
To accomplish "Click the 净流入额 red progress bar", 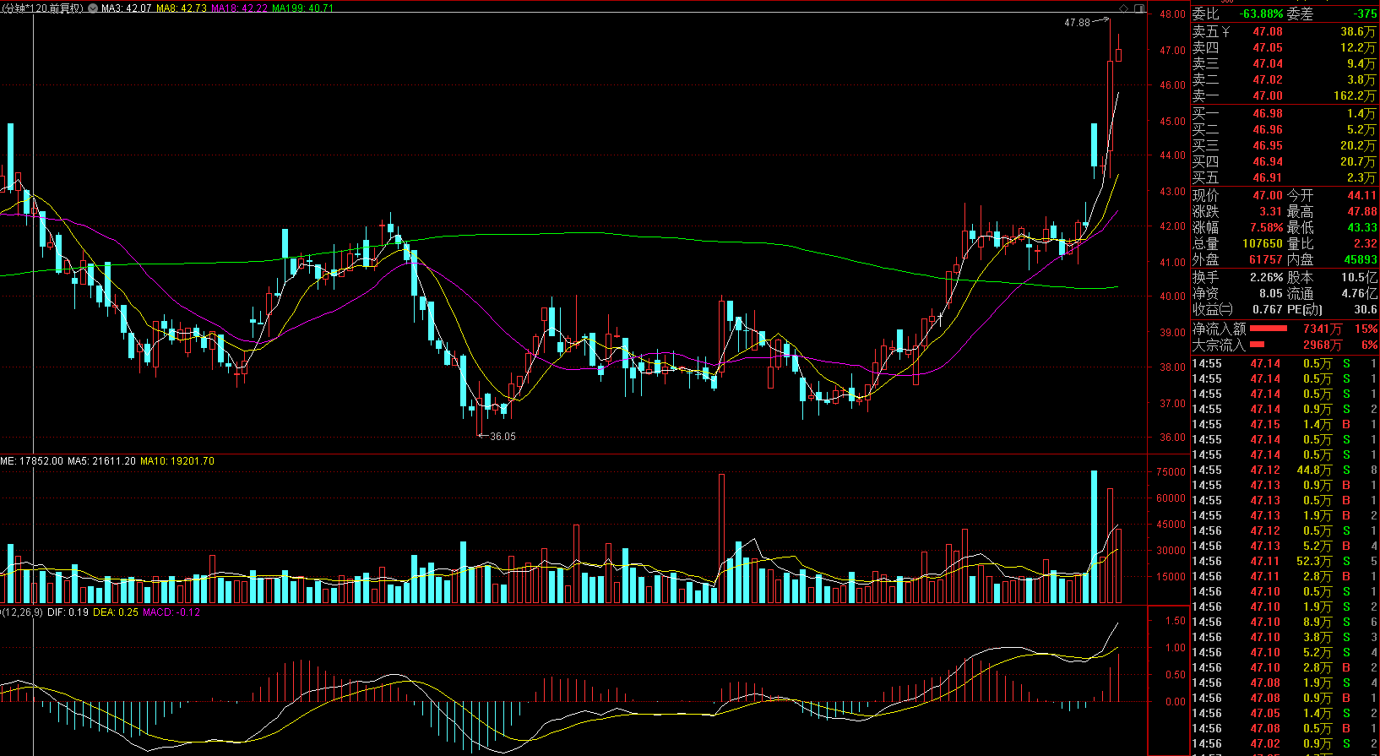I will coord(1269,329).
